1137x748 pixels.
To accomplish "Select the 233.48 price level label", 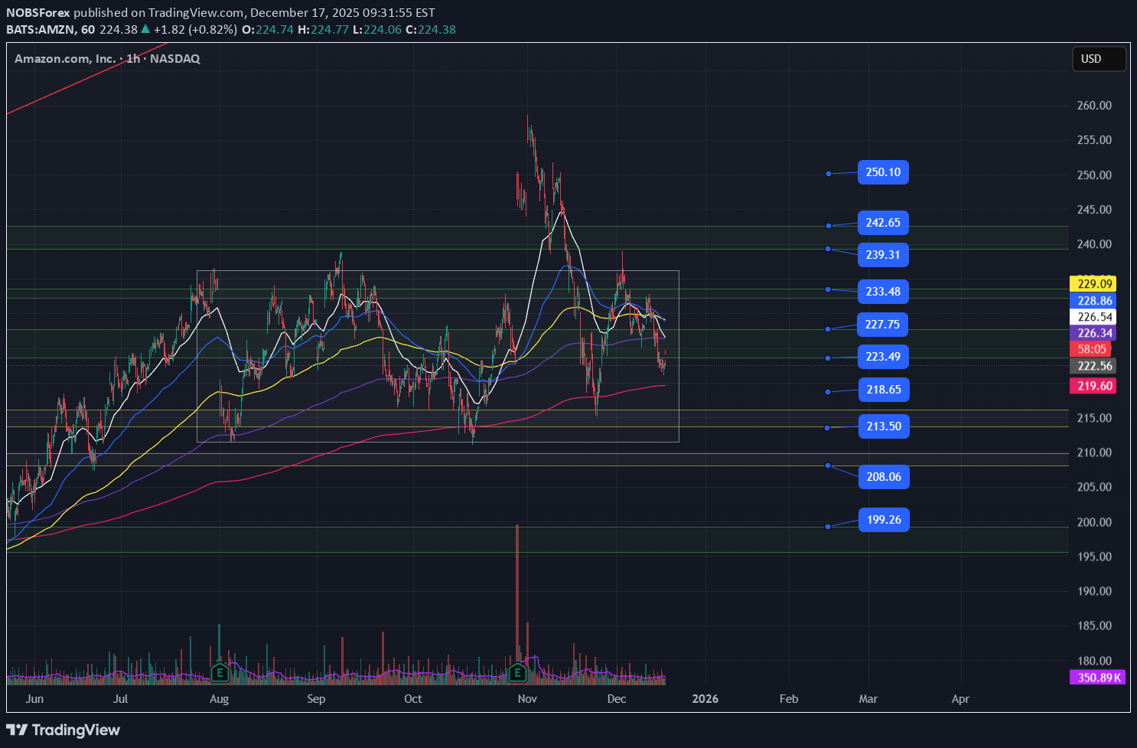I will point(883,292).
